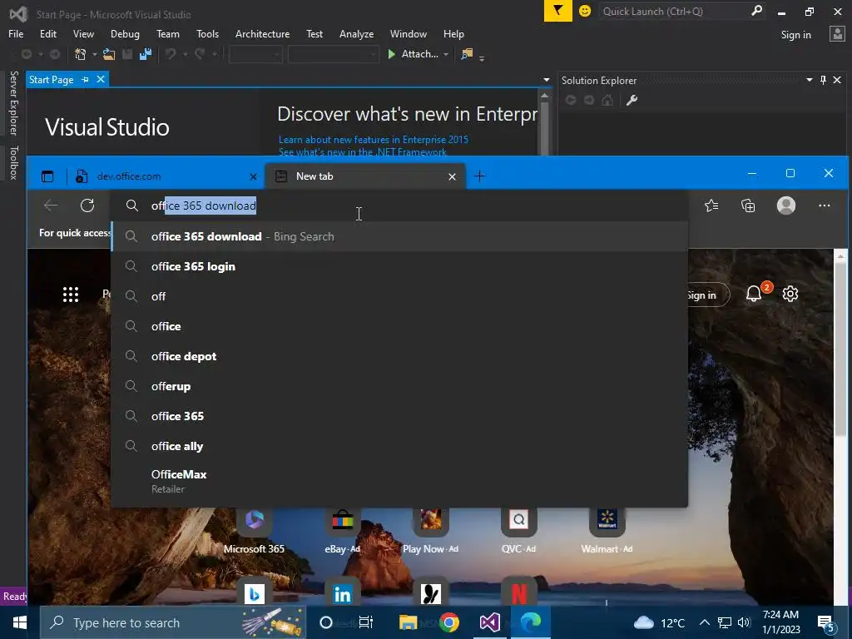
Task: Open the Edge Collections icon
Action: pos(748,206)
